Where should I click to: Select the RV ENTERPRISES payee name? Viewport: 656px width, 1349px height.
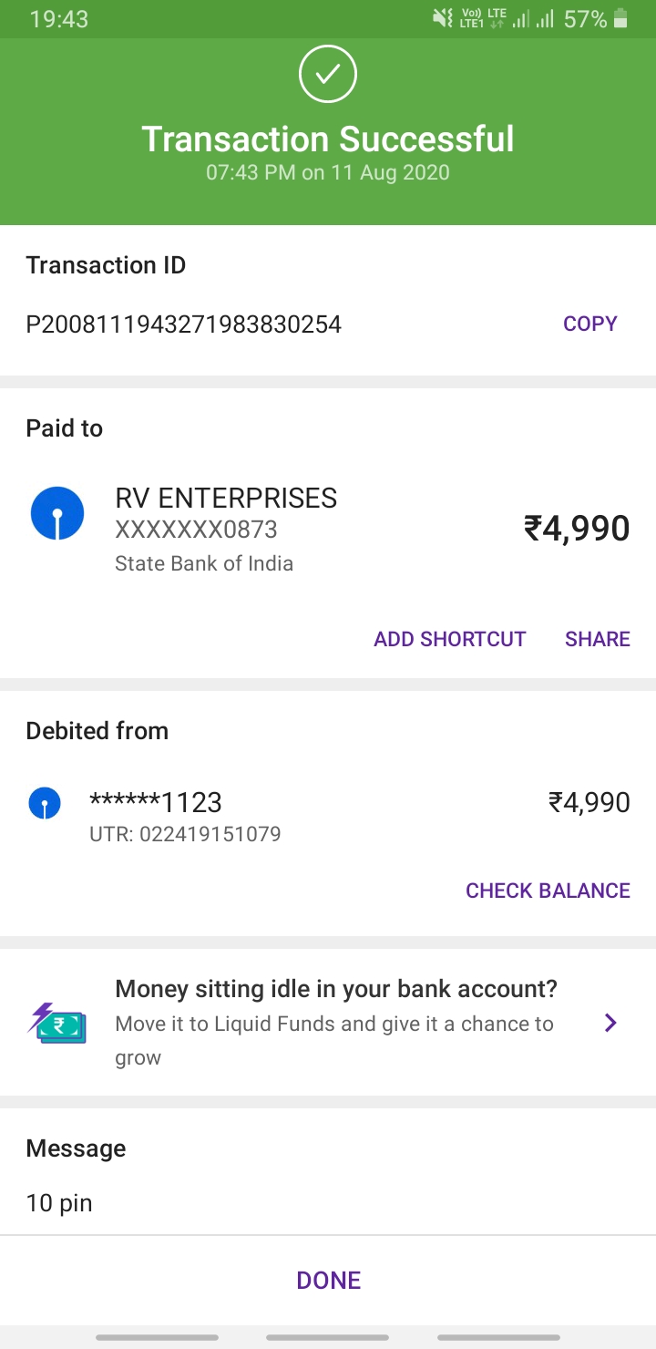[226, 498]
